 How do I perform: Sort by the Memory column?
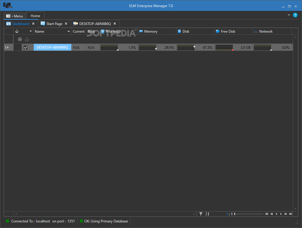click(x=157, y=31)
